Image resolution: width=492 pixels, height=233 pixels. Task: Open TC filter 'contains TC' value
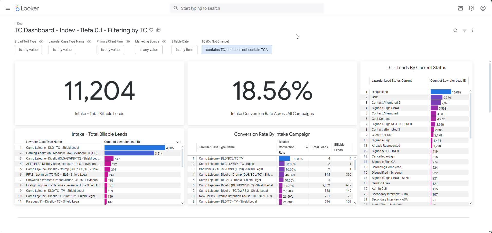[x=236, y=50]
